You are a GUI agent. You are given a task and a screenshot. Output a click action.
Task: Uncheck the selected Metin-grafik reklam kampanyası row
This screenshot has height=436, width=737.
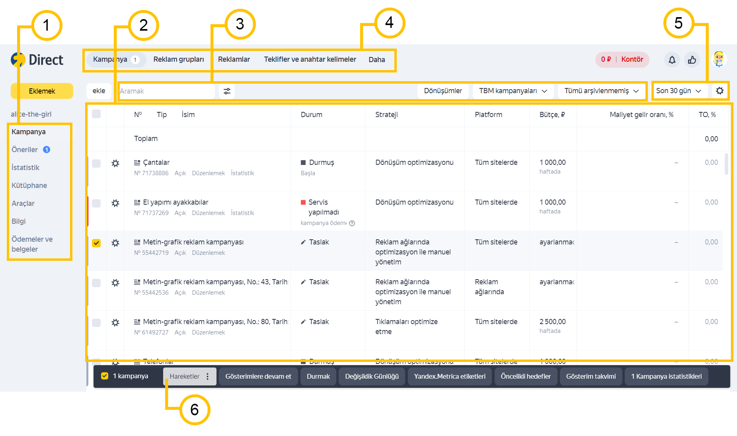96,243
